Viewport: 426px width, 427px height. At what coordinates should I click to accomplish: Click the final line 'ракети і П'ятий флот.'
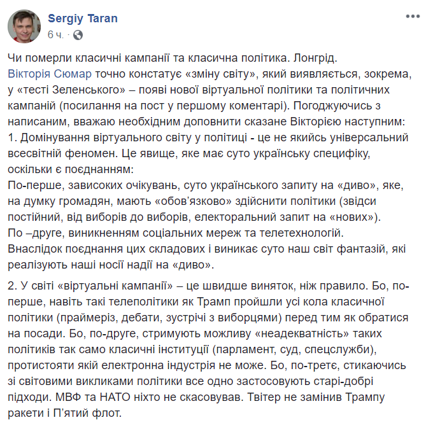[64, 413]
